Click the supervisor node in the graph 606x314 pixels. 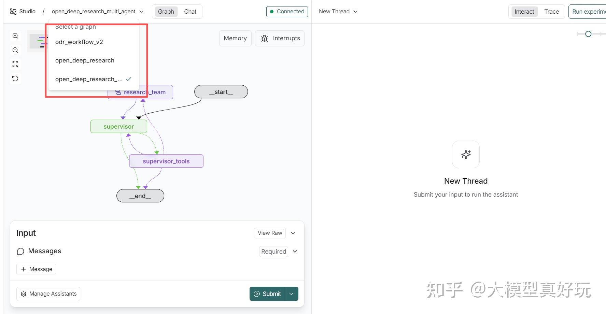(x=118, y=126)
